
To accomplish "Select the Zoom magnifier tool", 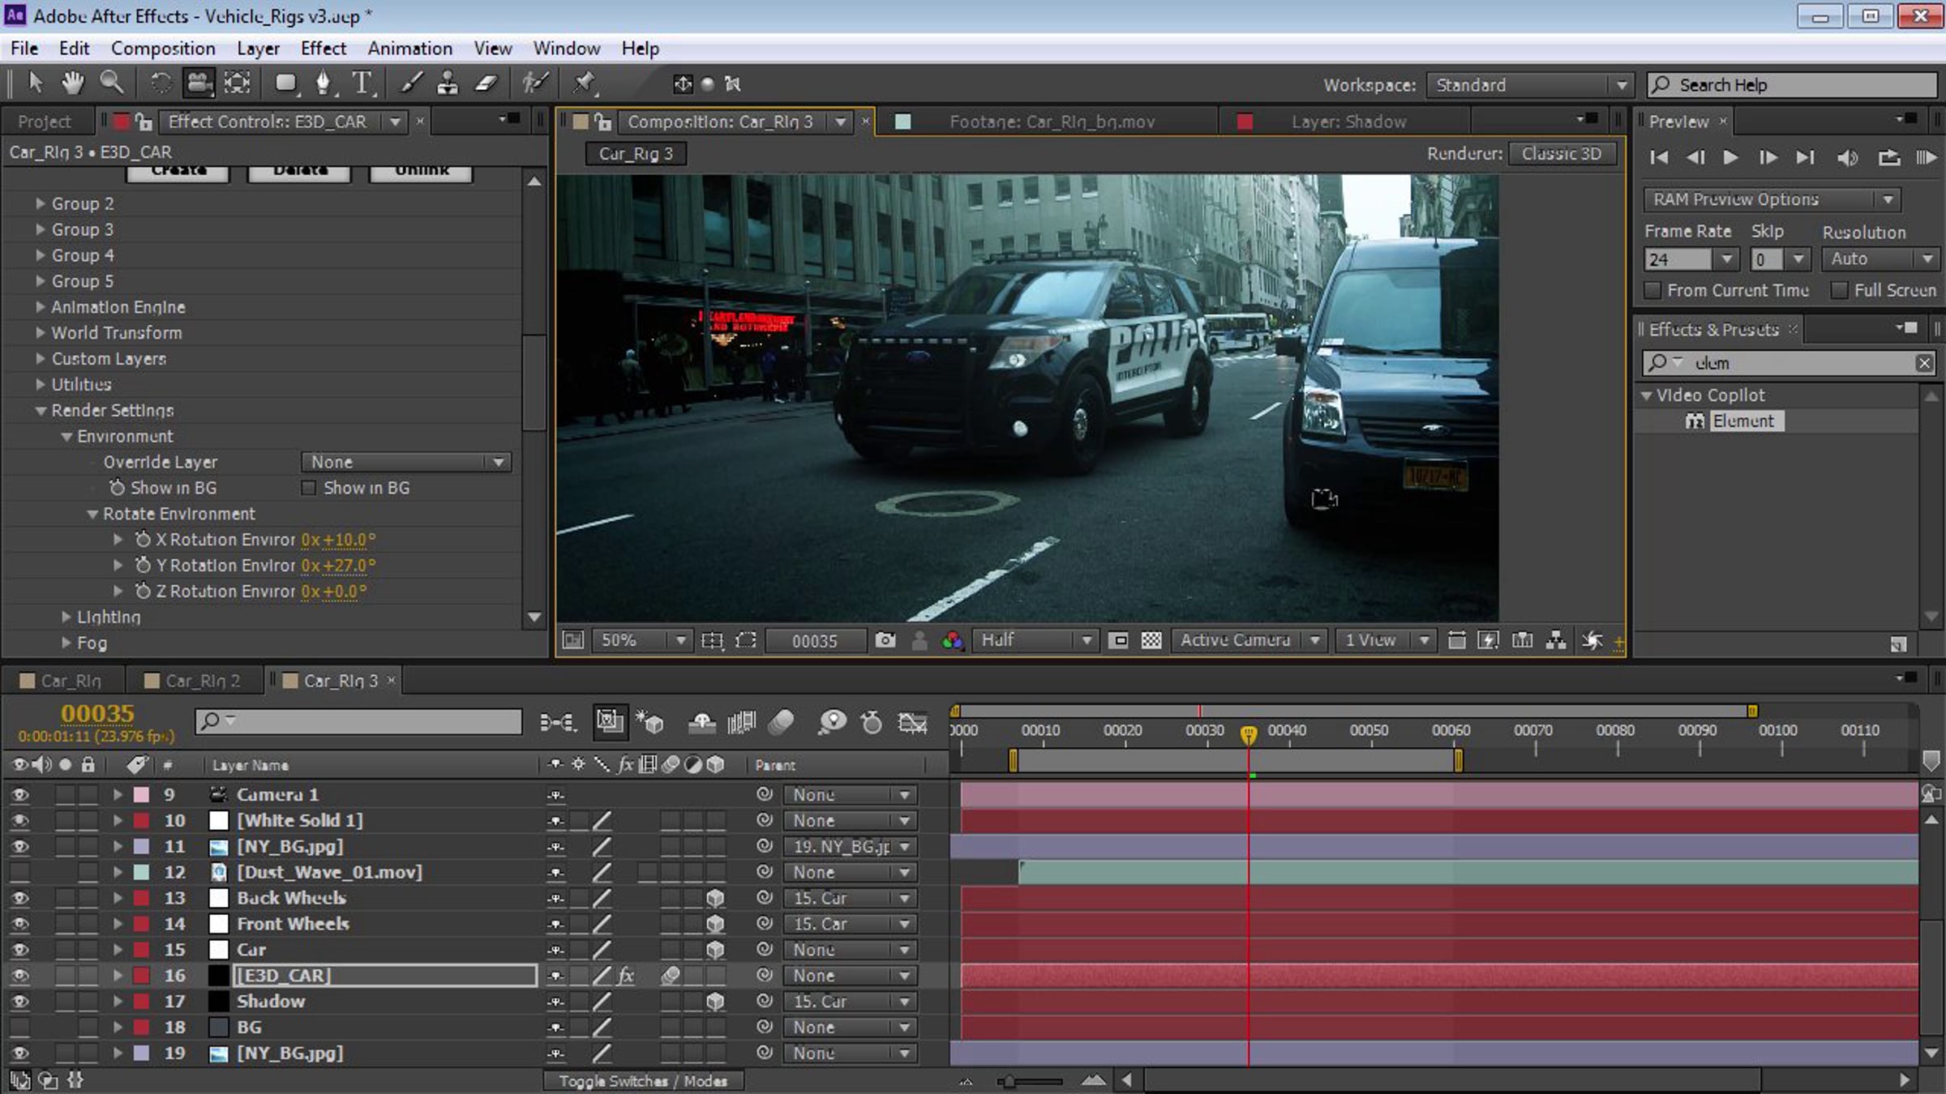I will (x=111, y=83).
